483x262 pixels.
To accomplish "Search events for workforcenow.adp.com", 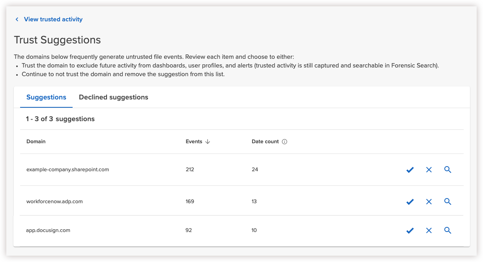I will coord(447,202).
